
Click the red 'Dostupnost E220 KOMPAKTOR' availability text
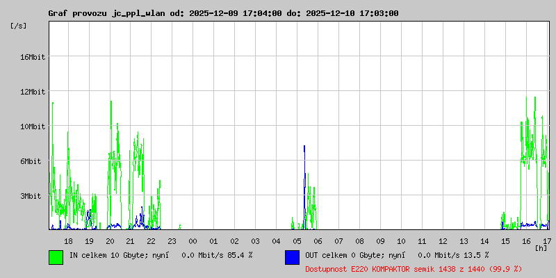[x=414, y=269]
